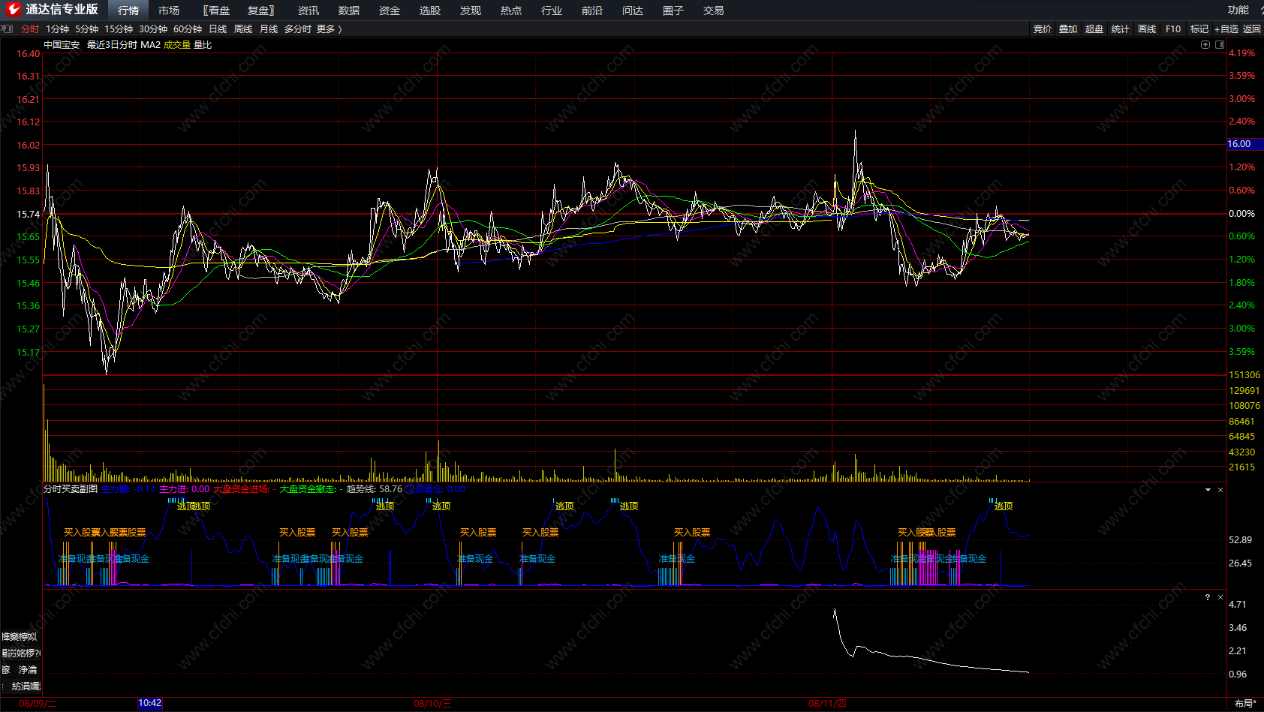Click the 大盘资金进场 label
Viewport: 1264px width, 712px height.
(x=241, y=489)
